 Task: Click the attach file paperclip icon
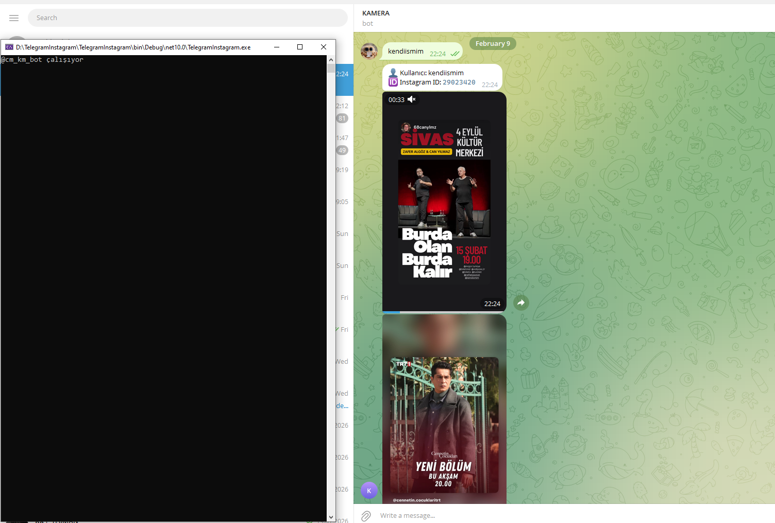tap(366, 516)
